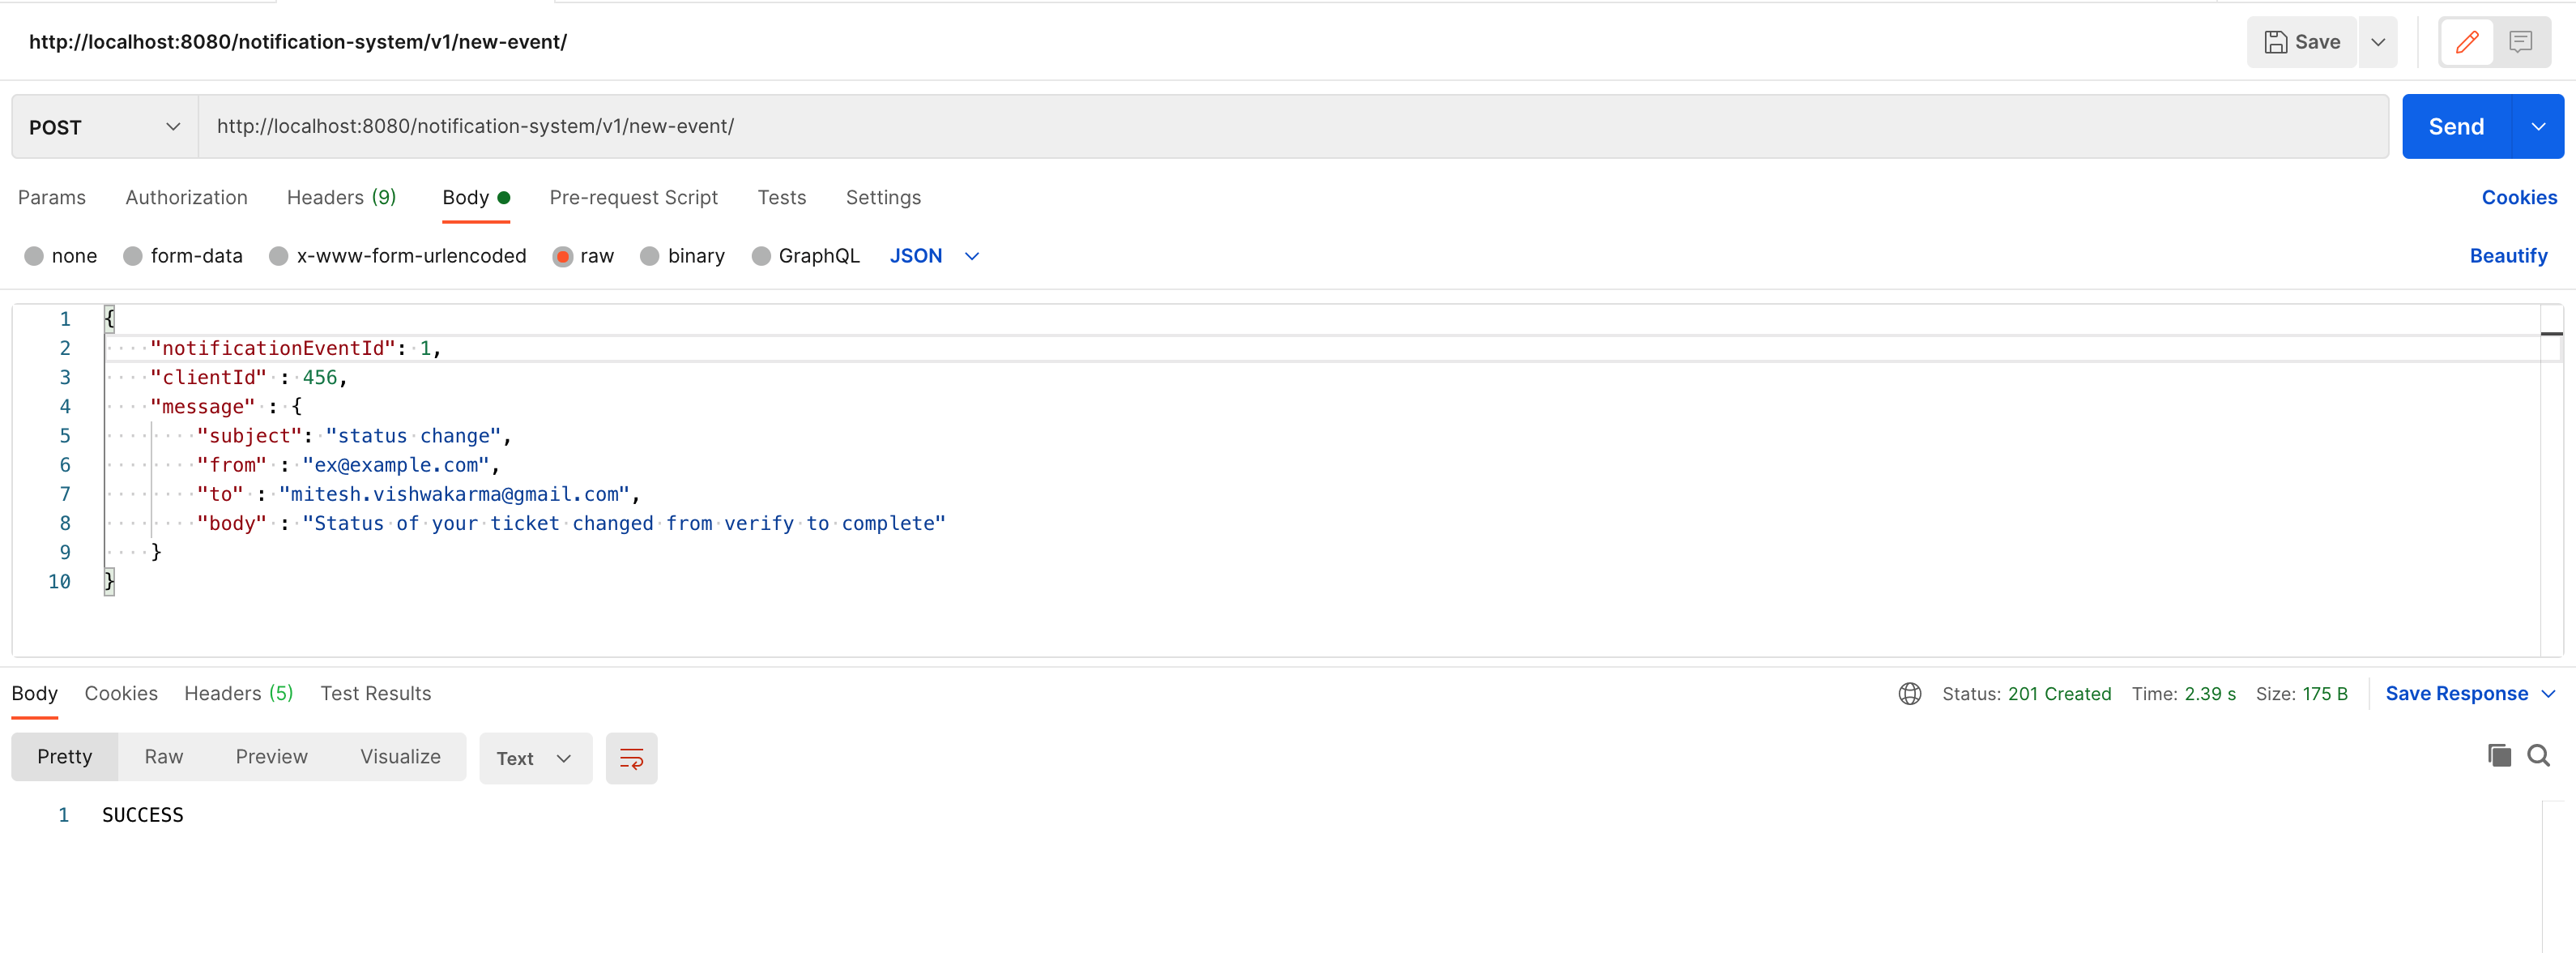The image size is (2576, 953).
Task: Open the Test Results tab
Action: click(x=375, y=693)
